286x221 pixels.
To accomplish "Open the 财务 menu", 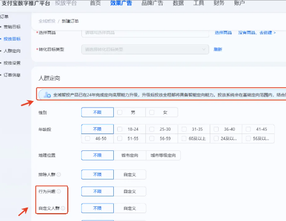I will coord(219,3).
